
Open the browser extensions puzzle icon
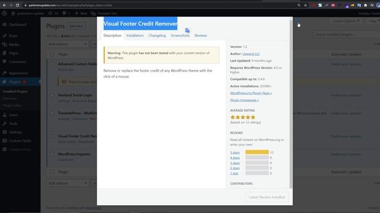[366, 5]
